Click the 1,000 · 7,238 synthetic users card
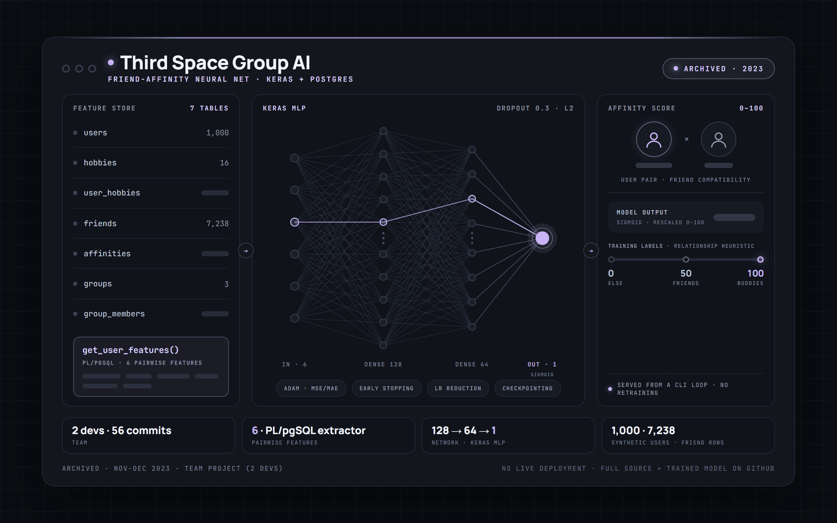837x523 pixels. click(x=688, y=435)
